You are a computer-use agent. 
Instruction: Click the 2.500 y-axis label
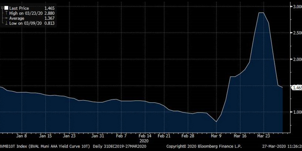(297, 33)
